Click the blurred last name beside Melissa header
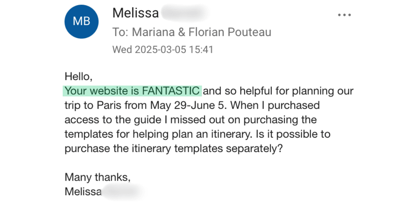Image resolution: width=418 pixels, height=208 pixels. click(x=184, y=14)
